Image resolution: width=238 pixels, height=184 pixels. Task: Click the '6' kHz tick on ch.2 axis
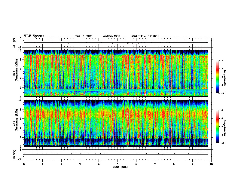pos(21,119)
